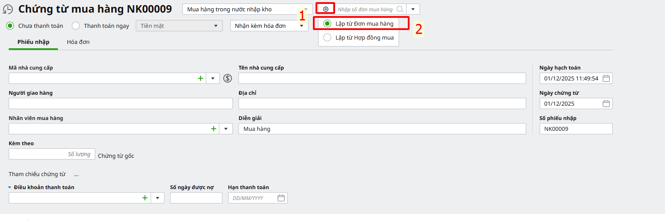Select Chưa thanh toán radio button
The height and width of the screenshot is (220, 665).
pyautogui.click(x=10, y=26)
